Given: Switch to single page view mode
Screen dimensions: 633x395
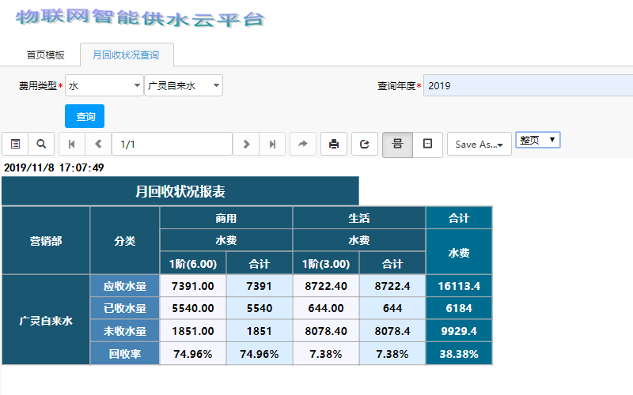Looking at the screenshot, I should 427,144.
